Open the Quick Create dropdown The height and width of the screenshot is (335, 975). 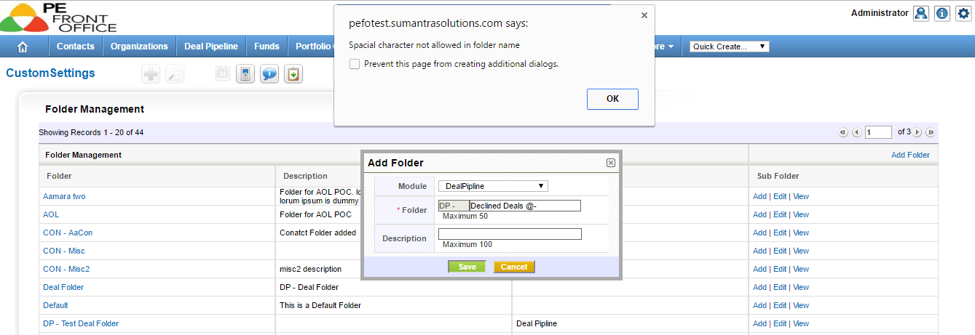coord(729,47)
